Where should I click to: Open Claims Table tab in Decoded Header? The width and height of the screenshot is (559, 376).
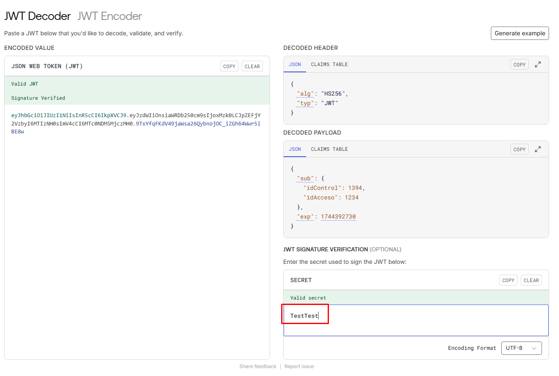[329, 64]
